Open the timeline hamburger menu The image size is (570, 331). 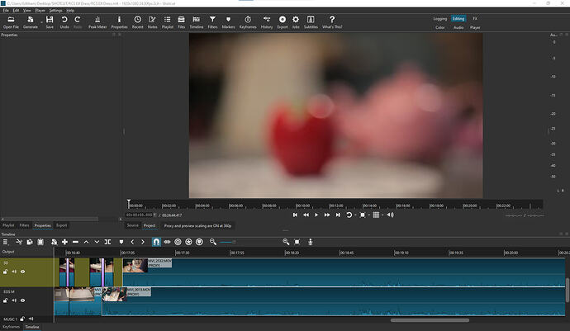6,242
